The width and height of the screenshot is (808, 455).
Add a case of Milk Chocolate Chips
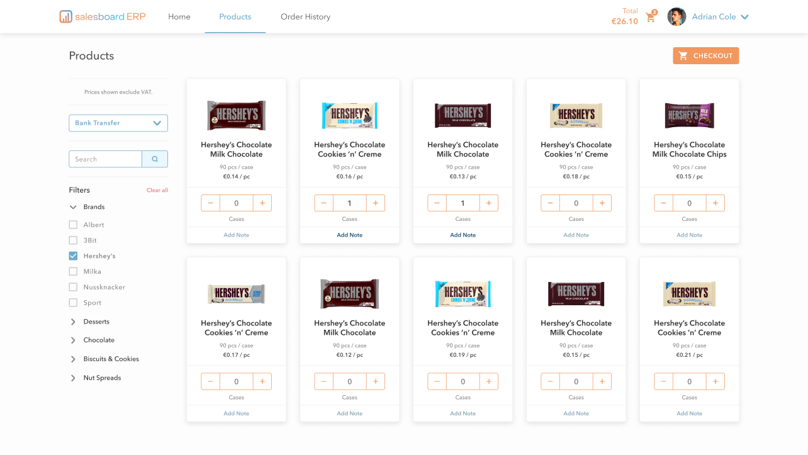[x=715, y=203]
